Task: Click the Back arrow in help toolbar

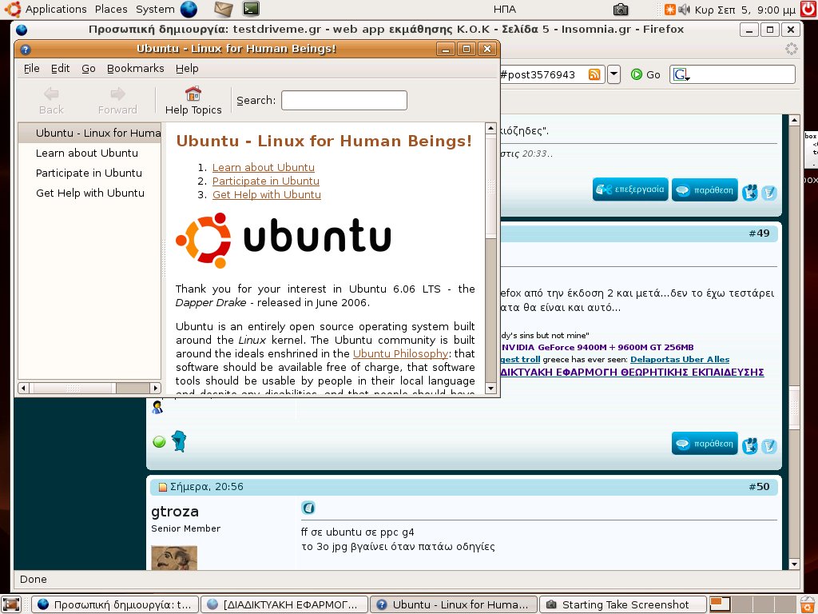Action: [x=51, y=101]
